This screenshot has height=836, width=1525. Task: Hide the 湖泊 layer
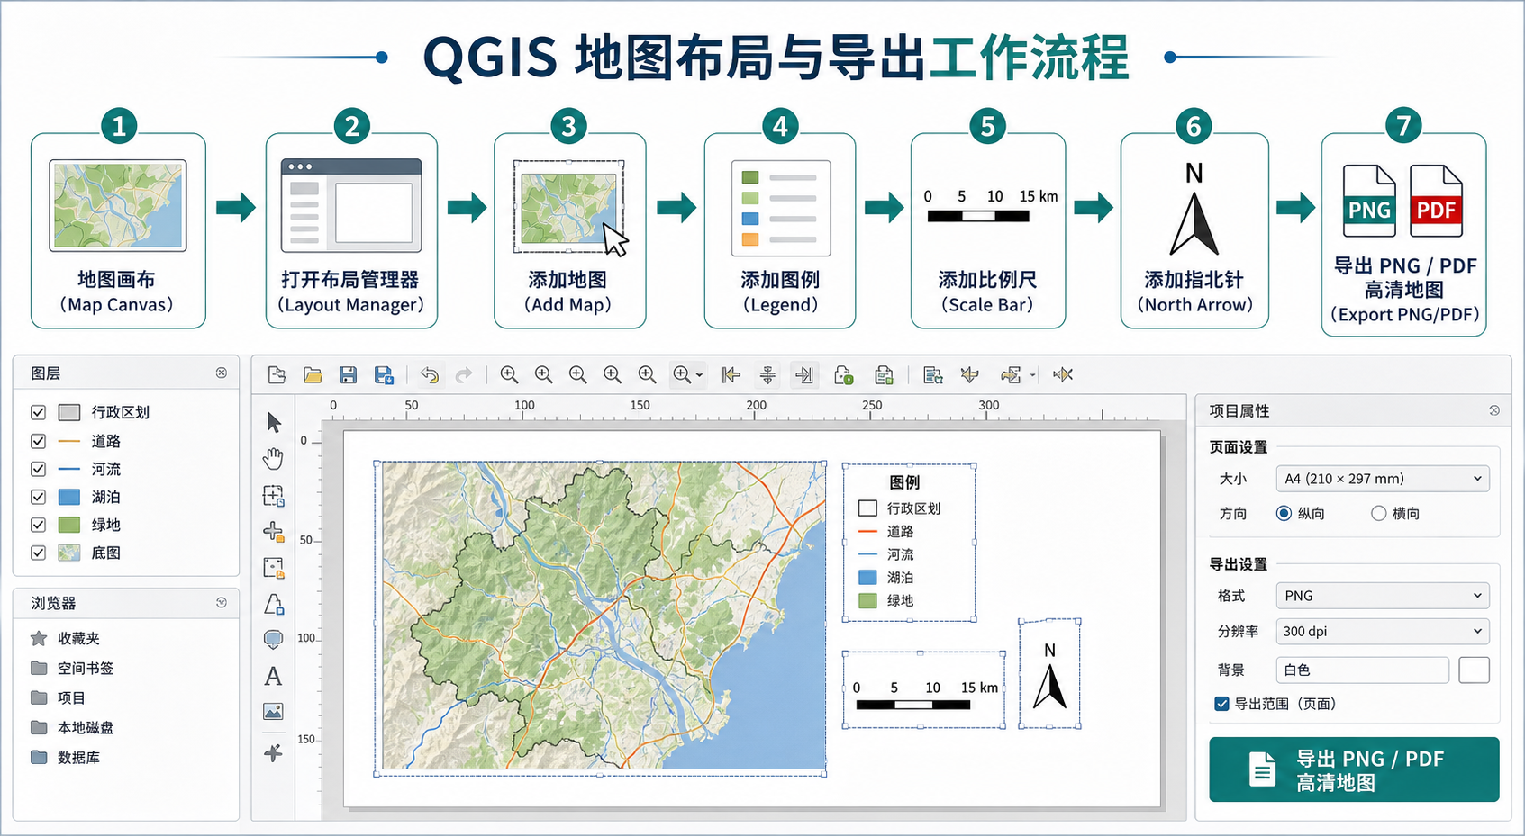click(38, 497)
